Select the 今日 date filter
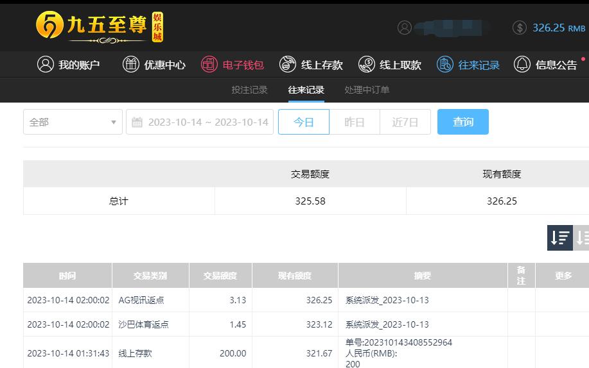The image size is (589, 368). pos(304,122)
